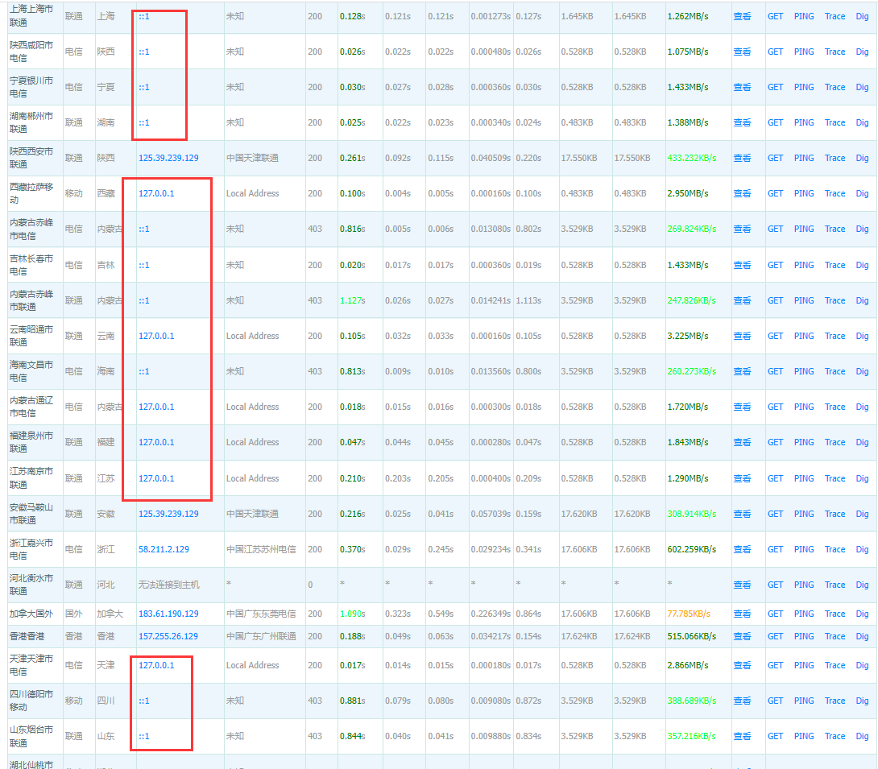The image size is (878, 769).
Task: Click Dig for 福建泉州市联通 row
Action: 862,442
